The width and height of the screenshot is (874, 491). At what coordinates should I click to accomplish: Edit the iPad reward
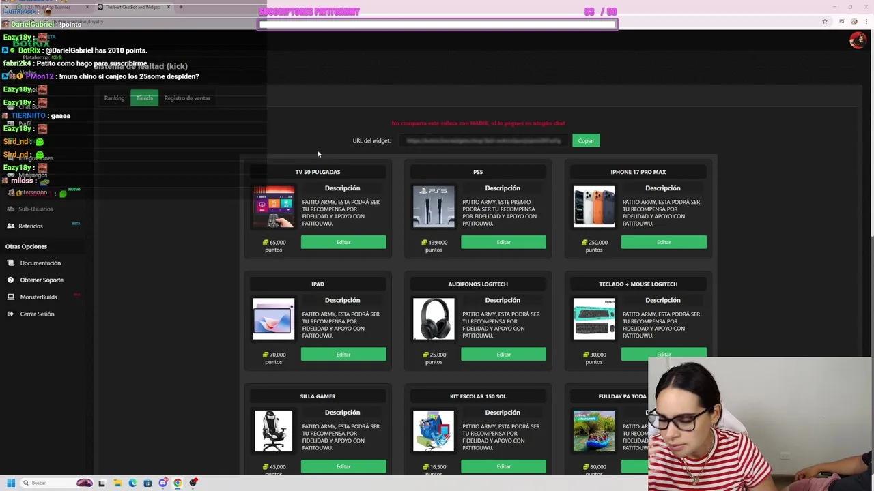pyautogui.click(x=343, y=354)
